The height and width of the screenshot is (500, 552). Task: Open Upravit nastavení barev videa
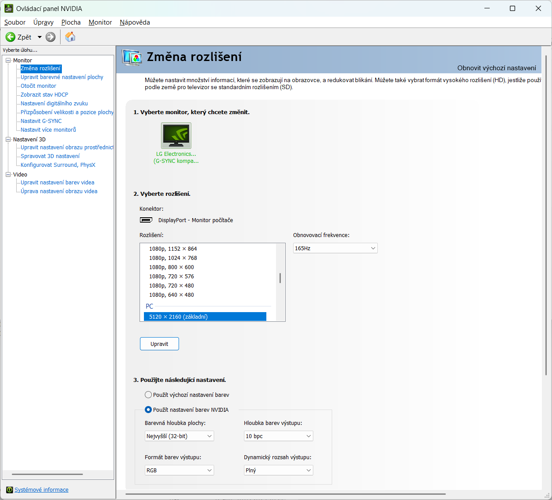pyautogui.click(x=57, y=183)
